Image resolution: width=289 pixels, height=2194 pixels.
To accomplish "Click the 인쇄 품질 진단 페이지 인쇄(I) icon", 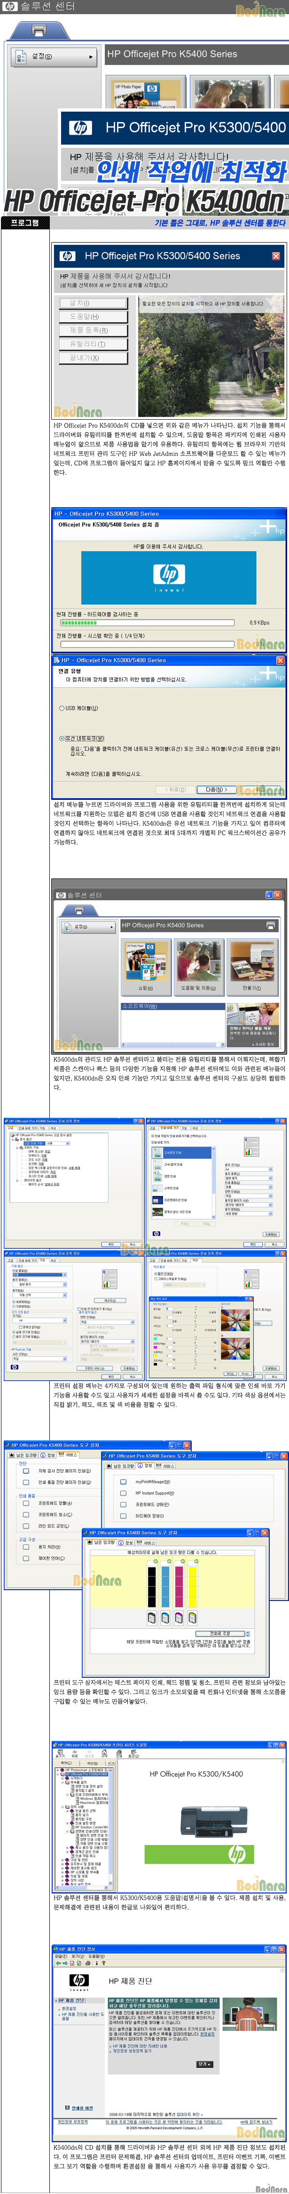I will pyautogui.click(x=26, y=1482).
